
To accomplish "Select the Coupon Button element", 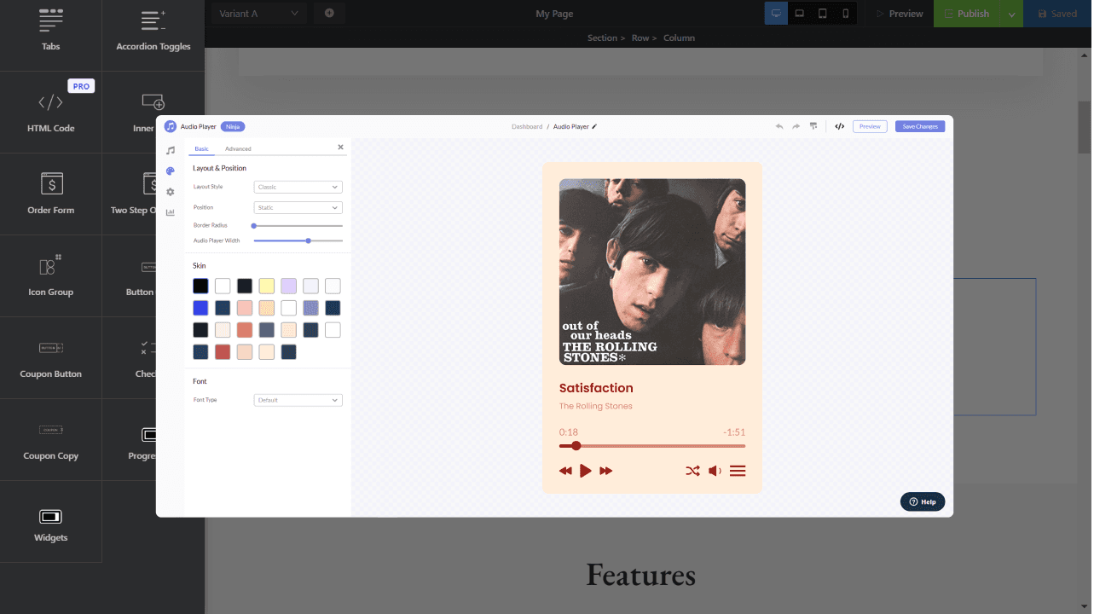I will point(51,358).
